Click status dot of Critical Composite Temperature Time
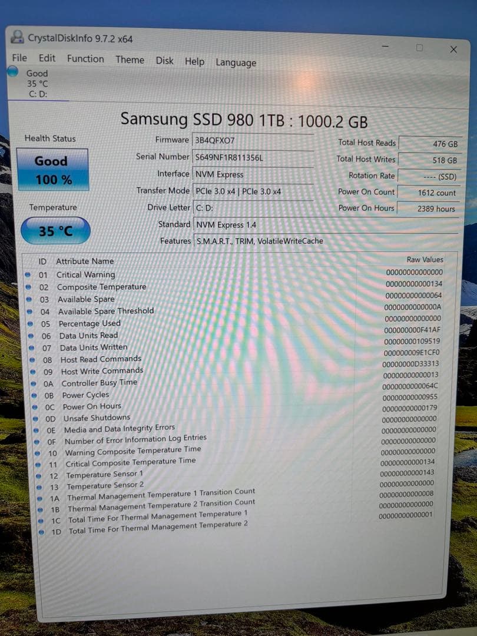Image resolution: width=477 pixels, height=636 pixels. tap(38, 465)
